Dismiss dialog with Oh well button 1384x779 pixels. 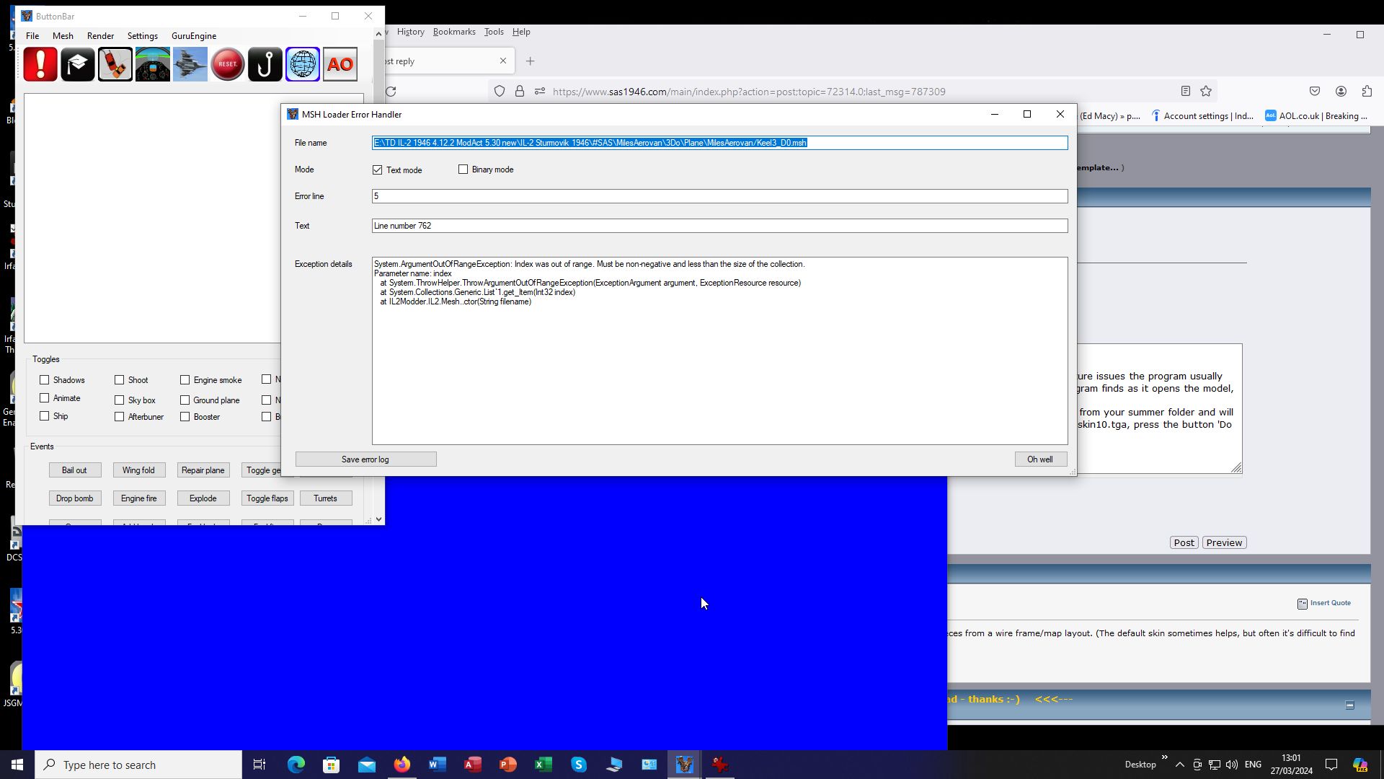point(1040,459)
